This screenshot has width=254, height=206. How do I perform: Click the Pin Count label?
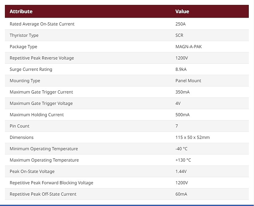[19, 126]
